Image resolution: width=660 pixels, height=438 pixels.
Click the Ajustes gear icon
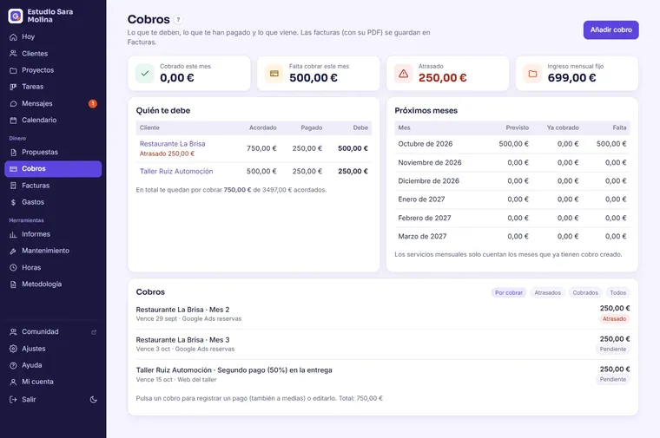[13, 349]
